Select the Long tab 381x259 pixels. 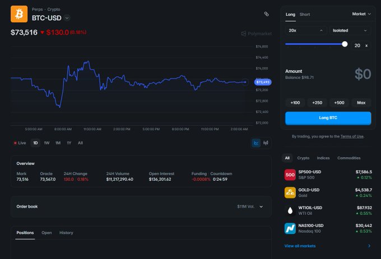(290, 15)
